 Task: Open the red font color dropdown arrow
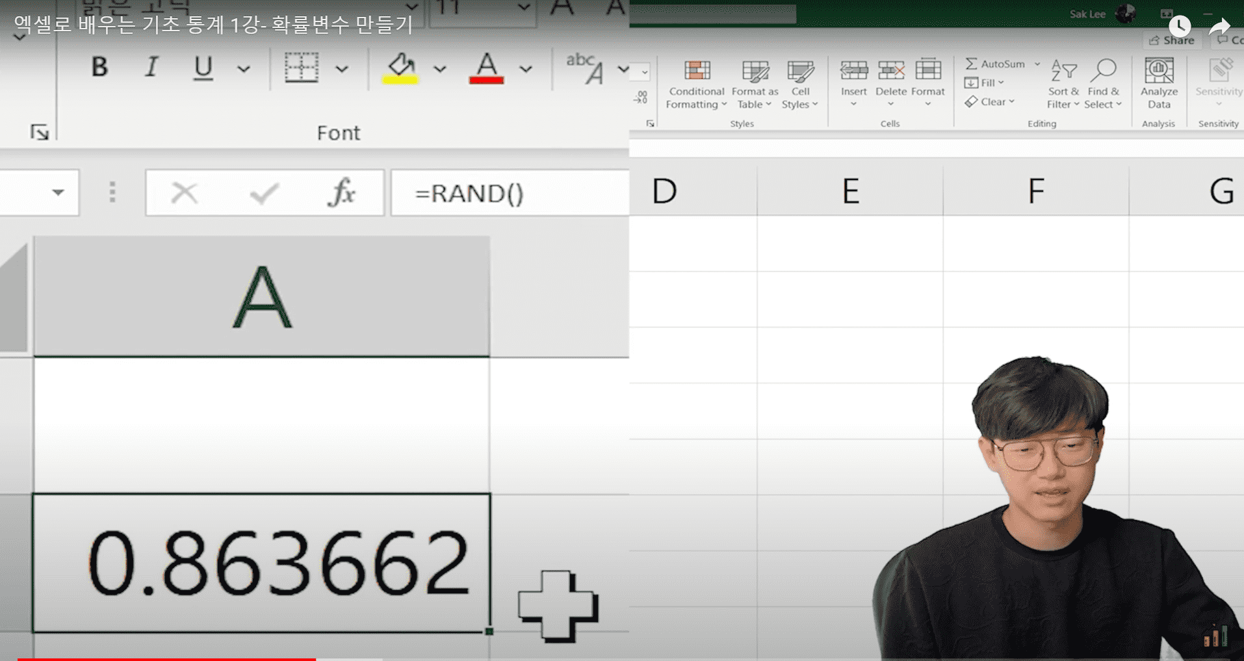click(x=526, y=68)
